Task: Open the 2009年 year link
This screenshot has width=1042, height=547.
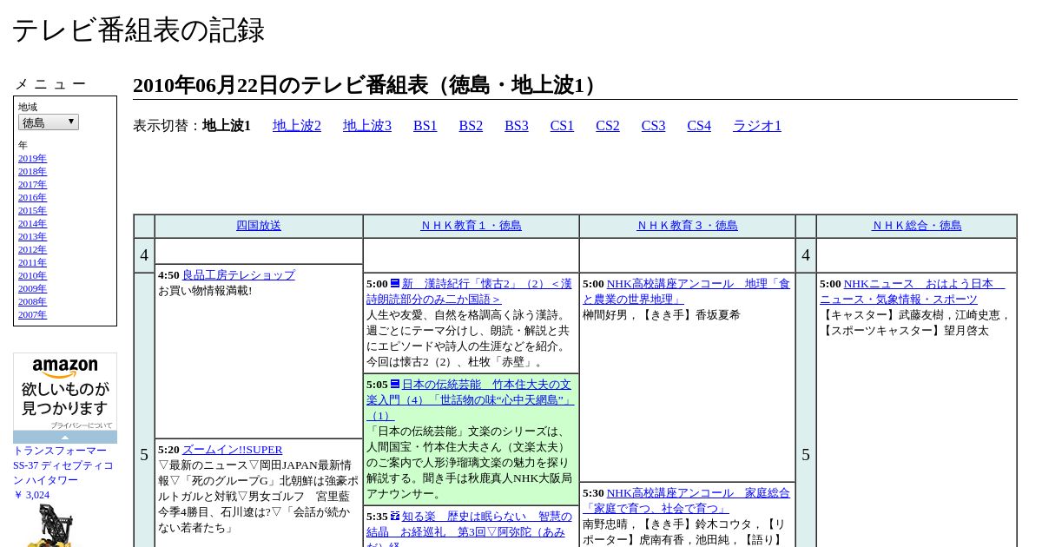Action: click(x=32, y=289)
